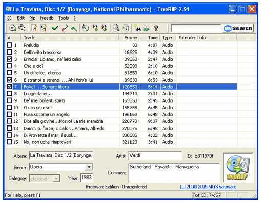The width and height of the screenshot is (261, 202).
Task: Open the Genre dropdown showing Opera
Action: 89,167
